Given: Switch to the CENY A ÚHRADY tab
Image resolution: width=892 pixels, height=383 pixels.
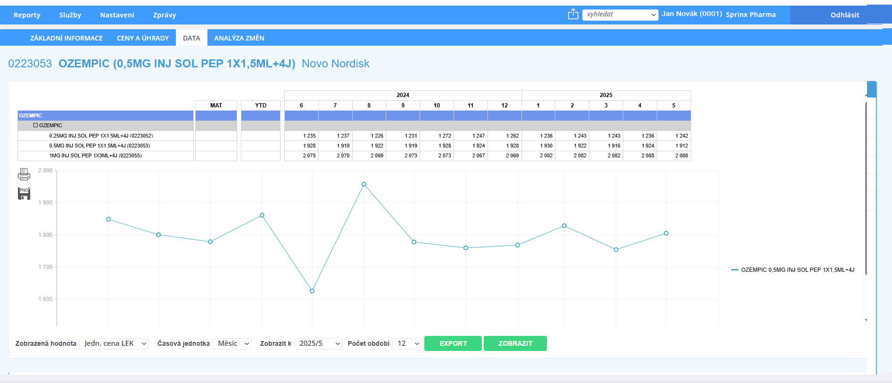Looking at the screenshot, I should point(143,38).
